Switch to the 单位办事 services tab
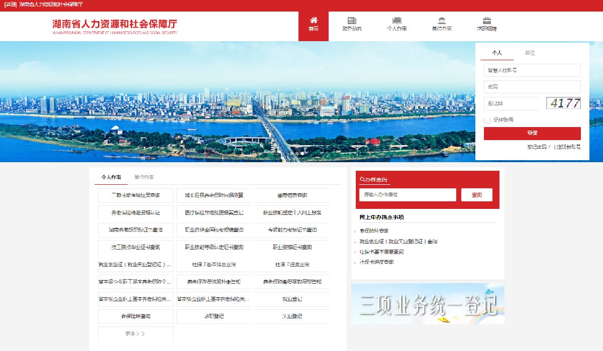The width and height of the screenshot is (603, 351). point(144,177)
